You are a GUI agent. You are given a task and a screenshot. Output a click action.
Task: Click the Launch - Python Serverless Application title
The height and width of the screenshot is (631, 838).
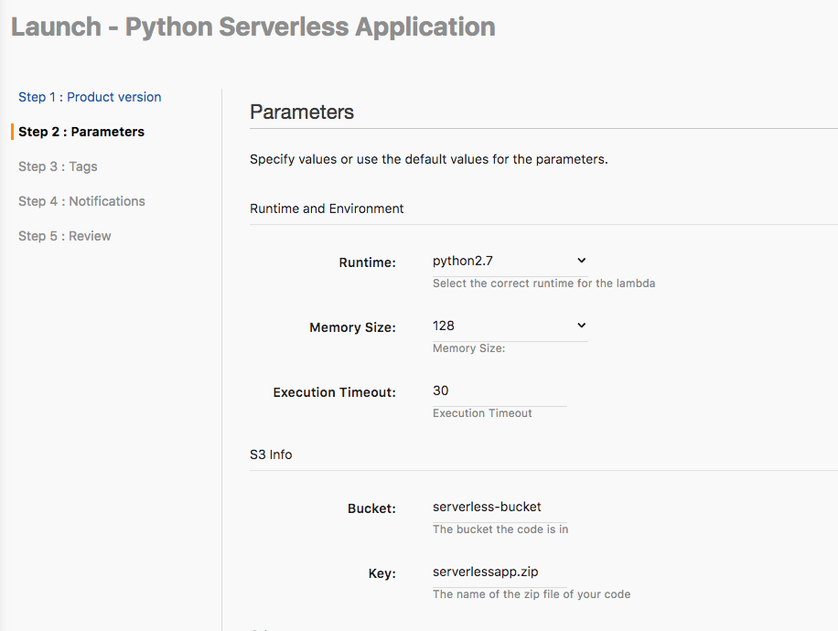coord(253,27)
